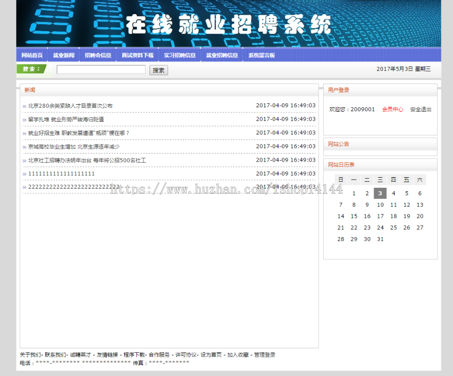Image resolution: width=453 pixels, height=376 pixels.
Task: Click bullet icon beside 留学扎堆 news
Action: pyautogui.click(x=25, y=120)
